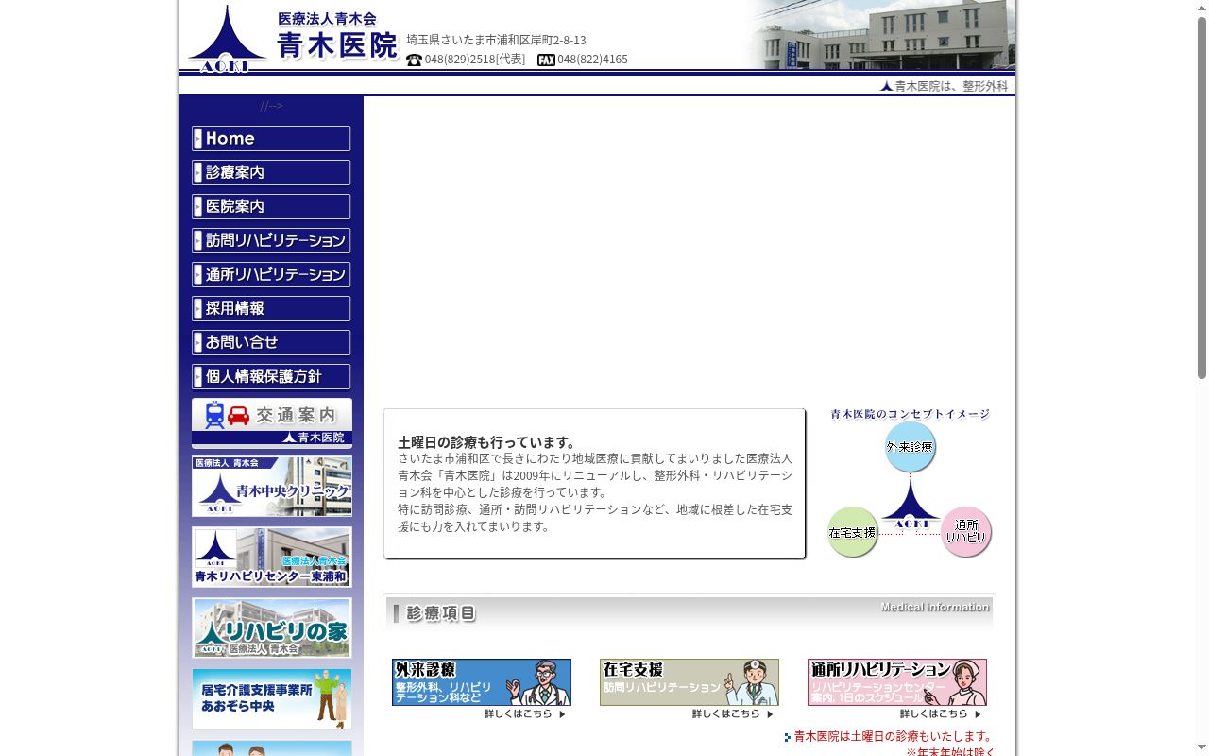
Task: Click the telephone icon in header
Action: click(x=414, y=60)
